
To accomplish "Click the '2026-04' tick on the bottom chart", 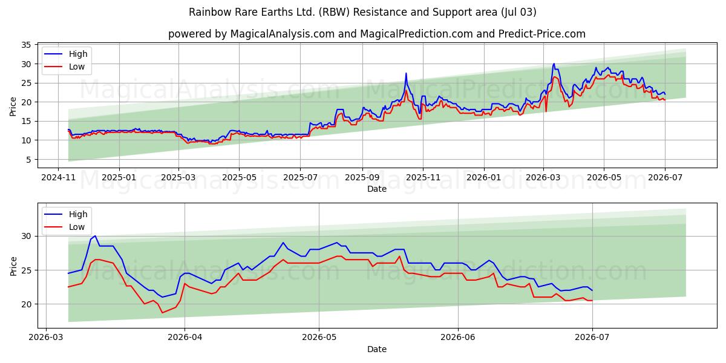I will 185,337.
